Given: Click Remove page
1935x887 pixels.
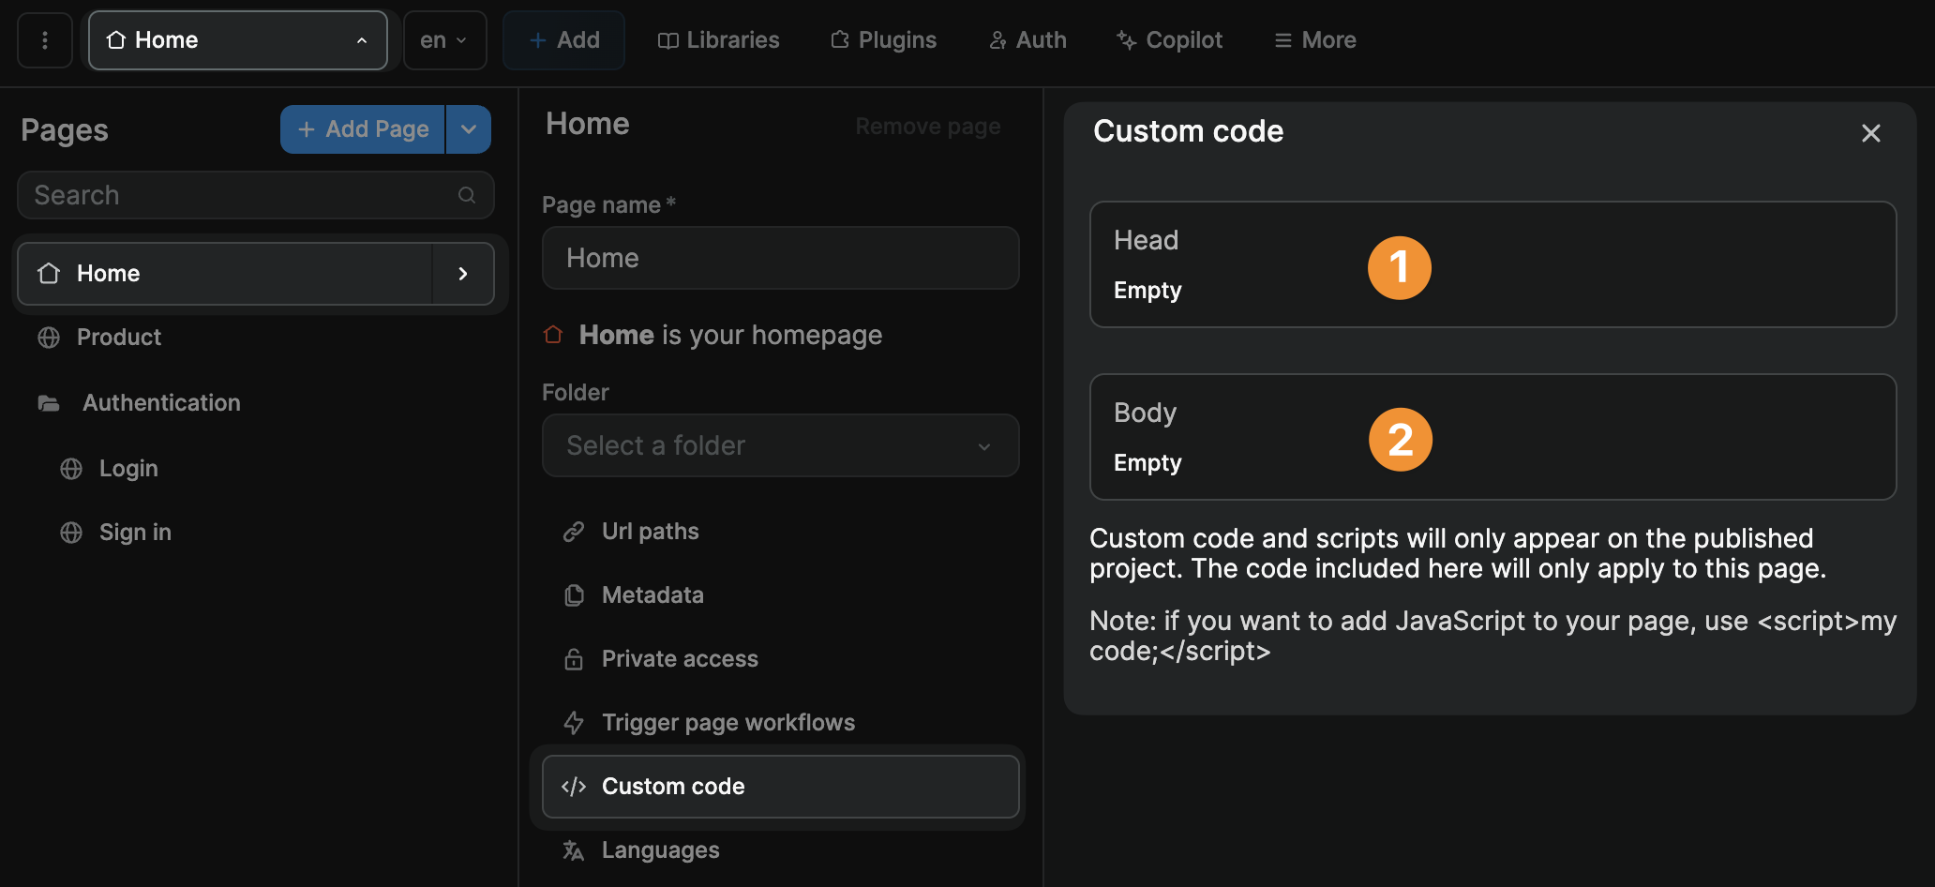Looking at the screenshot, I should (x=927, y=125).
